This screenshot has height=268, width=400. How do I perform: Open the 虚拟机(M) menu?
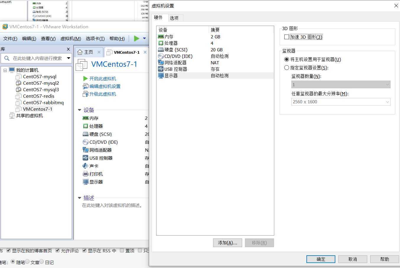(x=71, y=39)
